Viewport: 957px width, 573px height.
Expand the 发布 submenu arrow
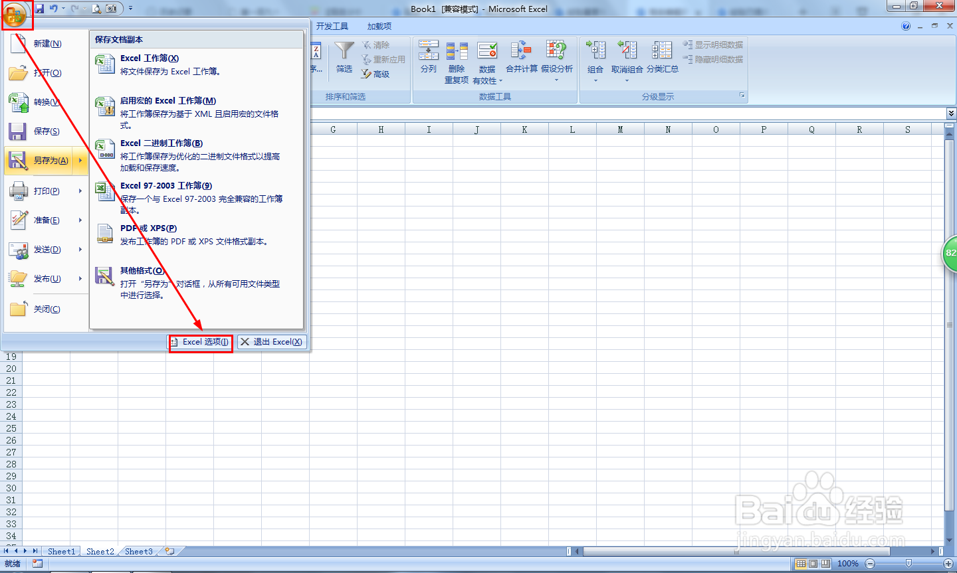[x=80, y=279]
